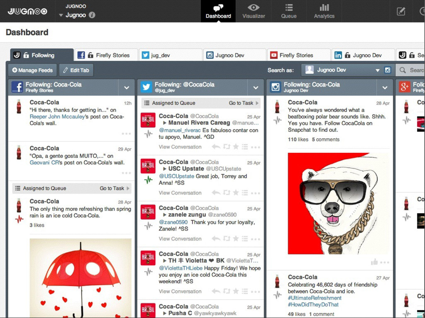Like the polar bear Instagram post

(x=374, y=262)
